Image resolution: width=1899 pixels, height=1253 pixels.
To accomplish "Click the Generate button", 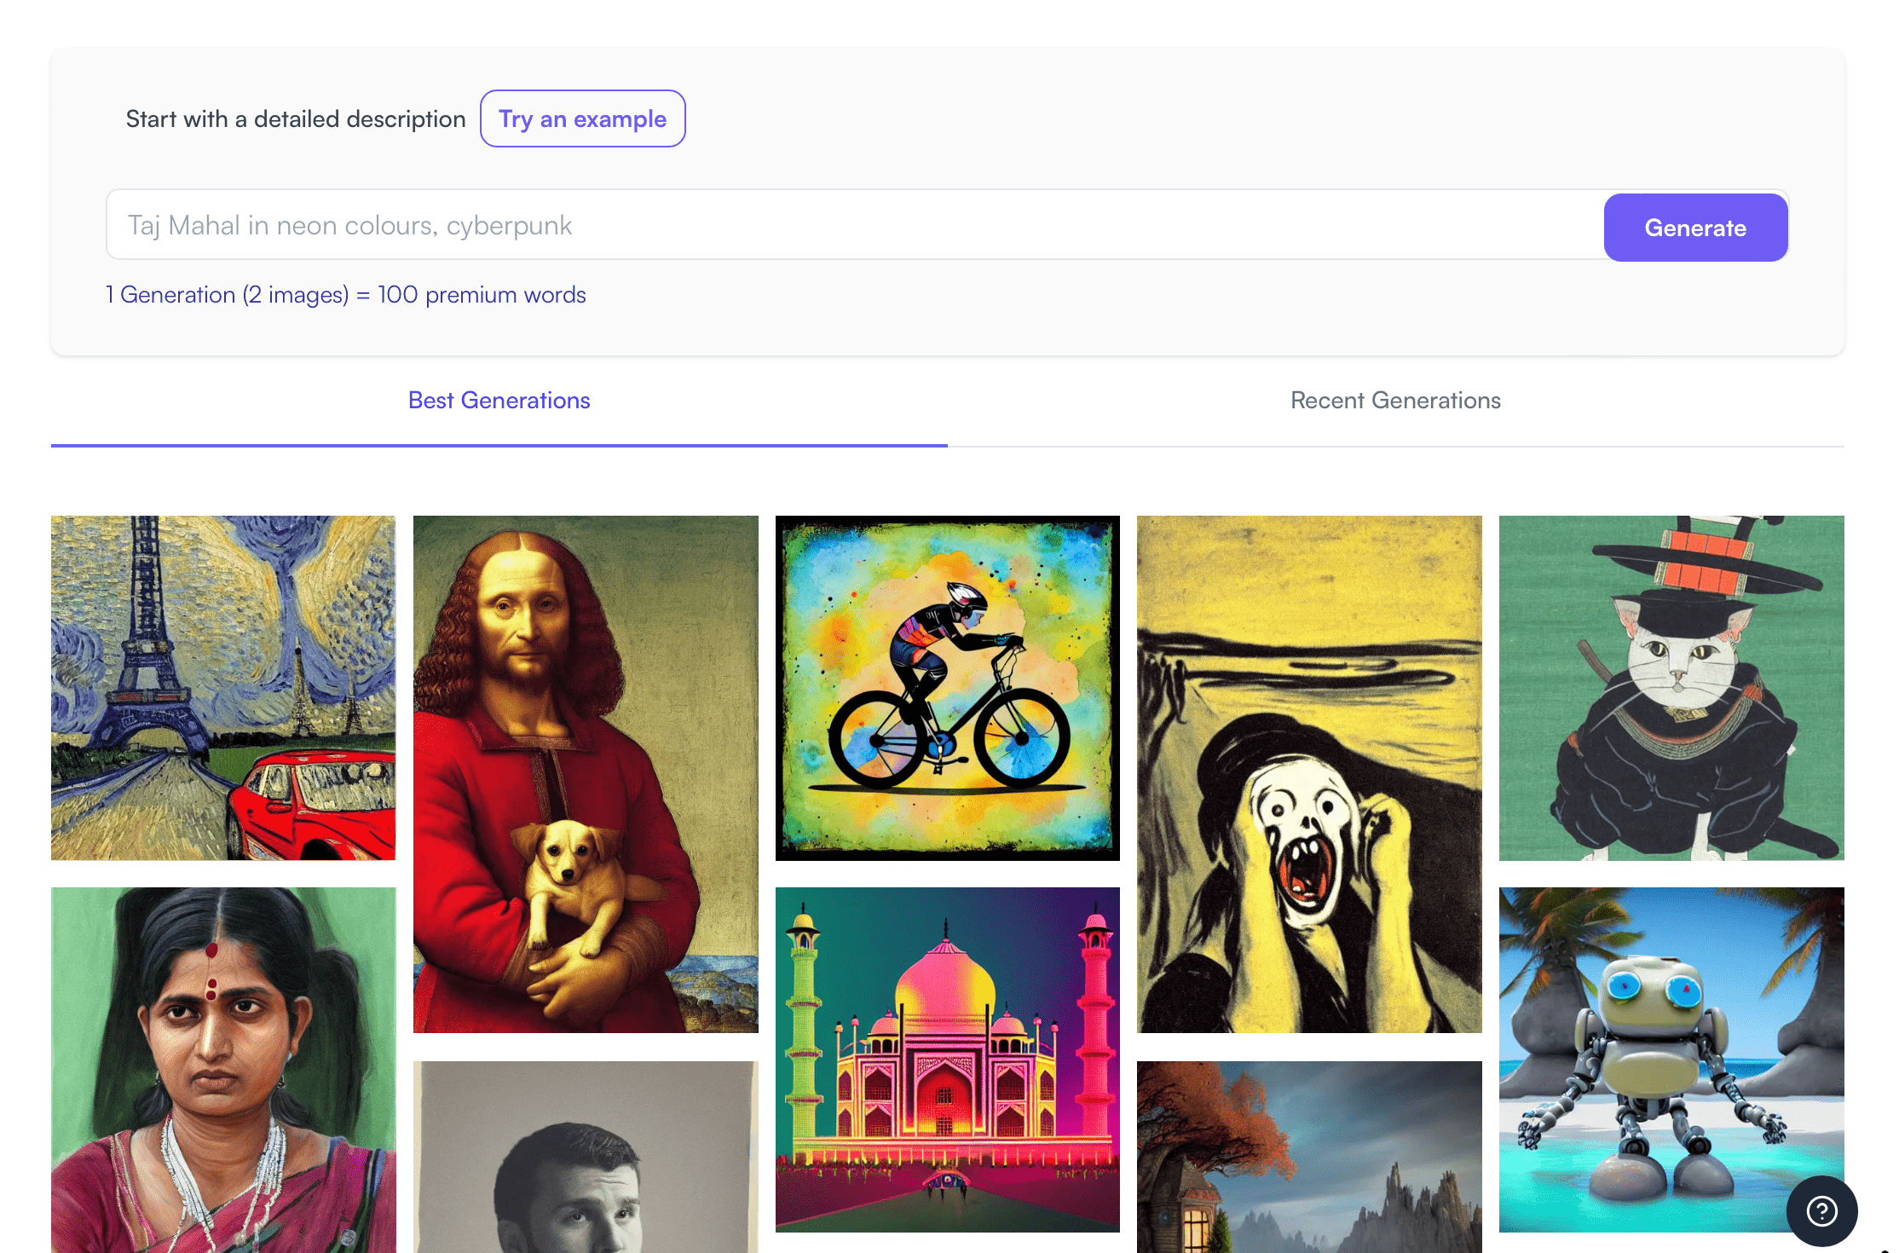I will pos(1694,228).
